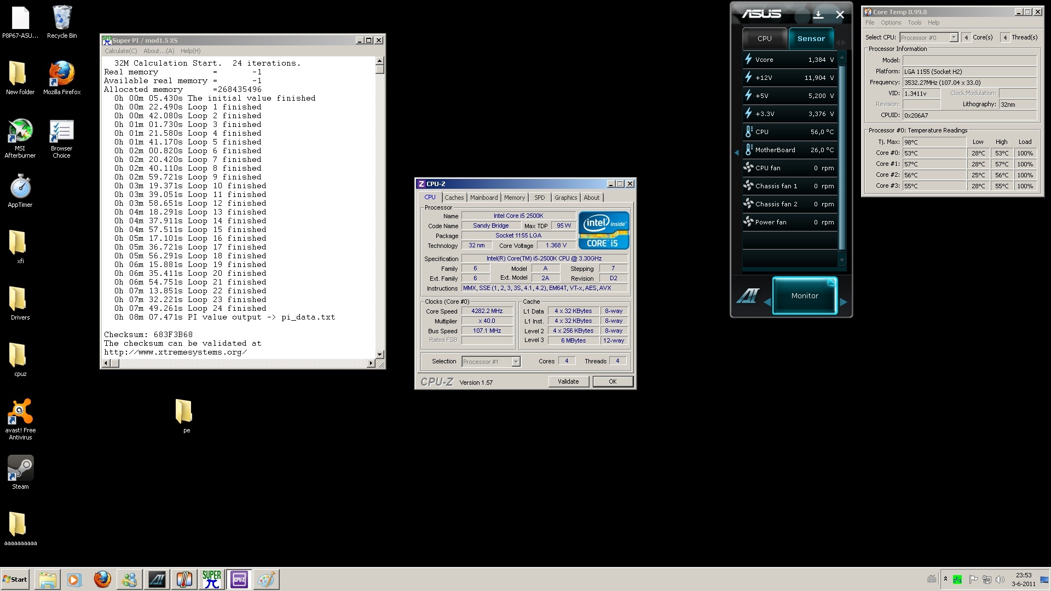Viewport: 1051px width, 591px height.
Task: Launch AppTimer from the desktop
Action: pyautogui.click(x=20, y=188)
